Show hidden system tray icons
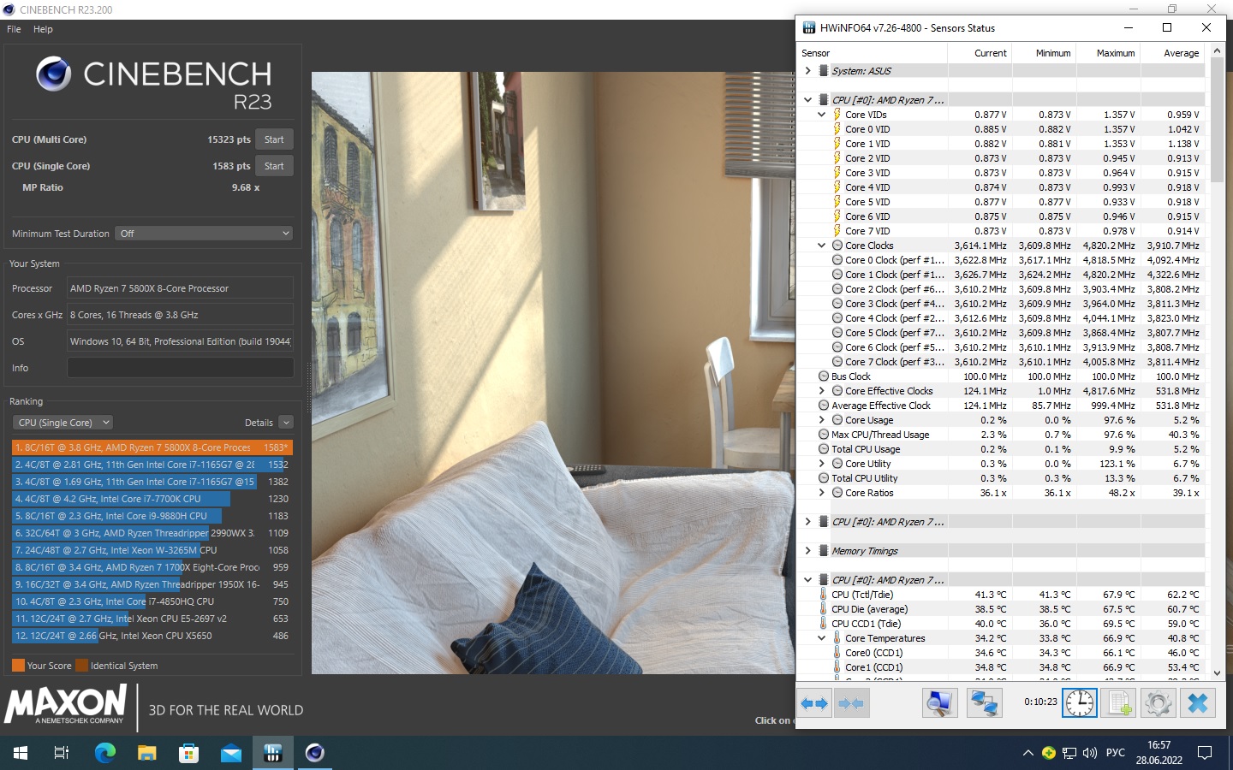Viewport: 1233px width, 770px height. tap(1027, 753)
